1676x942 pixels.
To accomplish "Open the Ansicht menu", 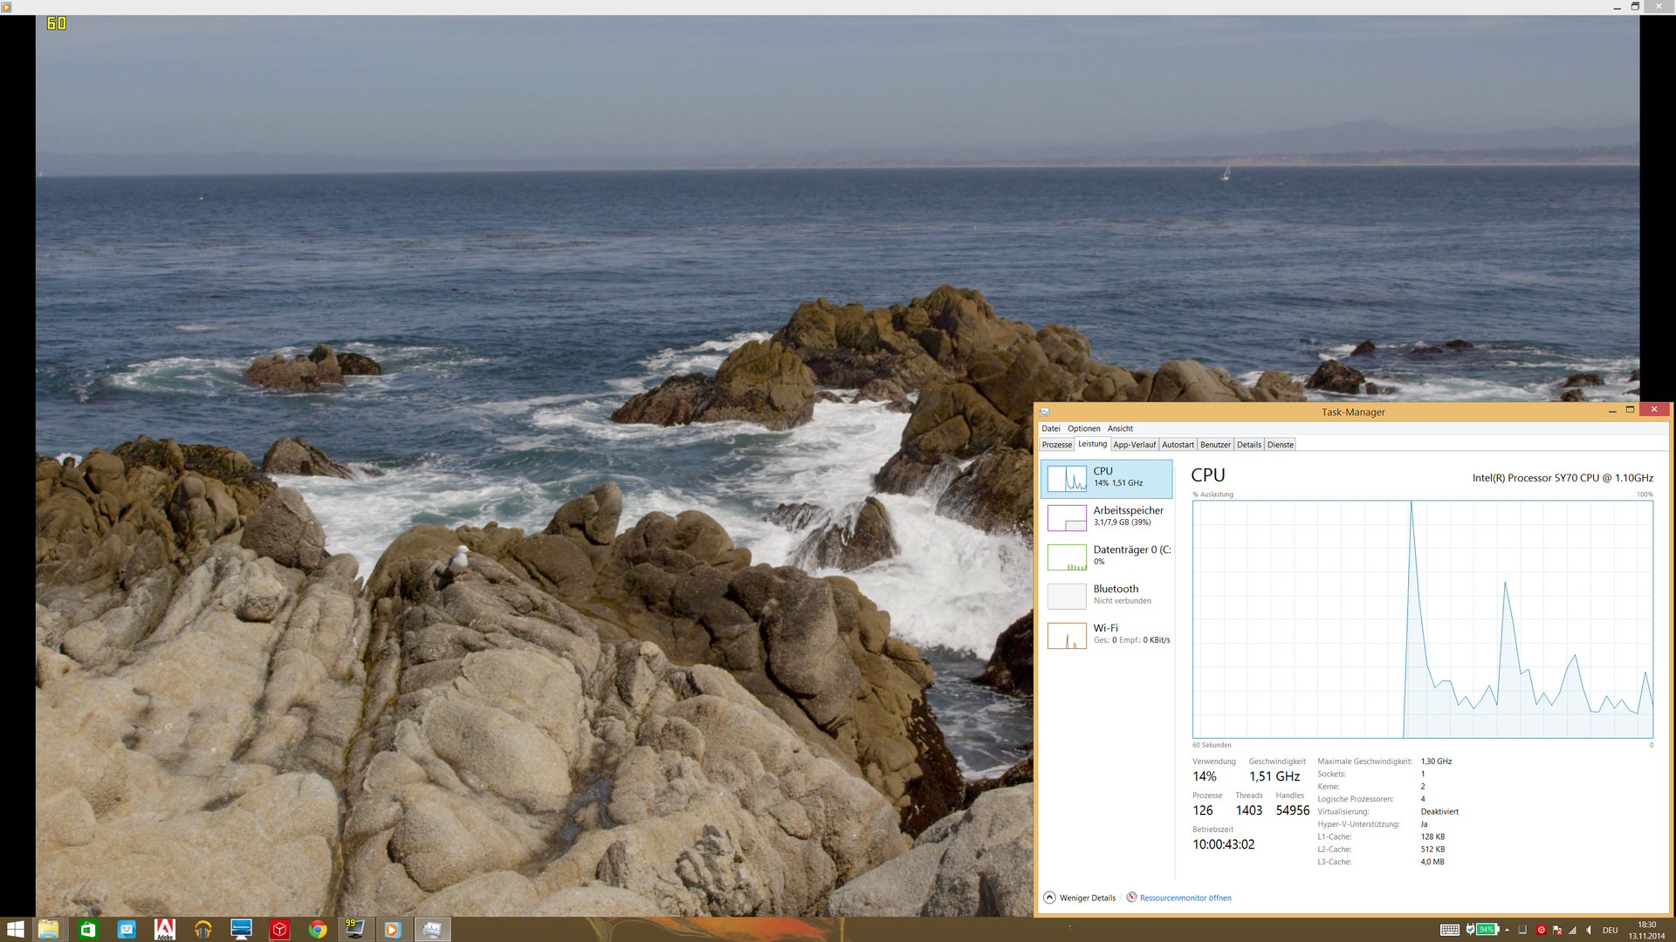I will (1120, 428).
